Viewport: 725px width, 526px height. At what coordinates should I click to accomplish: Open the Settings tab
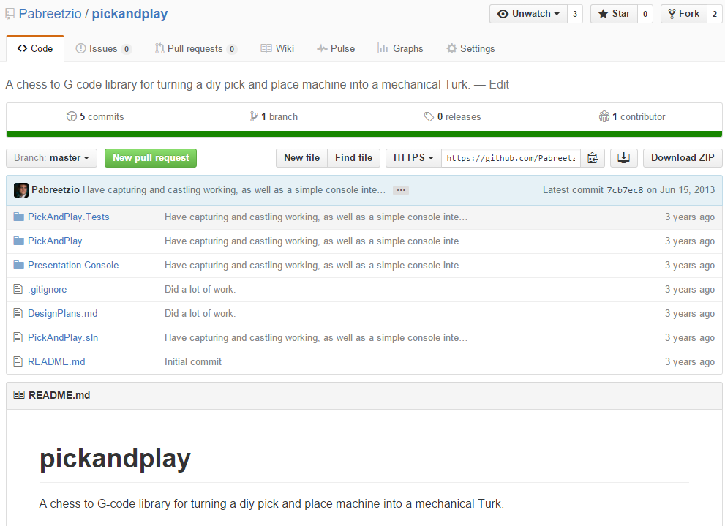(470, 48)
